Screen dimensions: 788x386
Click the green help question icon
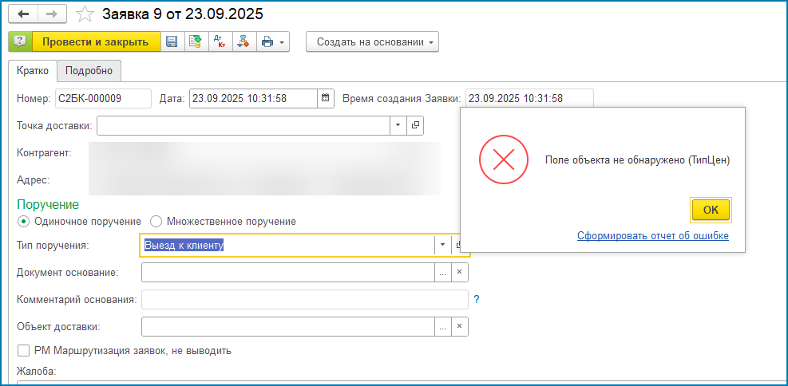20,41
